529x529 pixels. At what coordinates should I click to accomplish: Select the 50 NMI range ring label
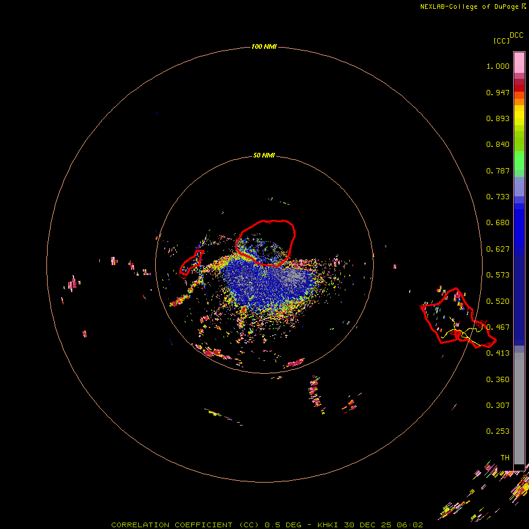tap(264, 155)
